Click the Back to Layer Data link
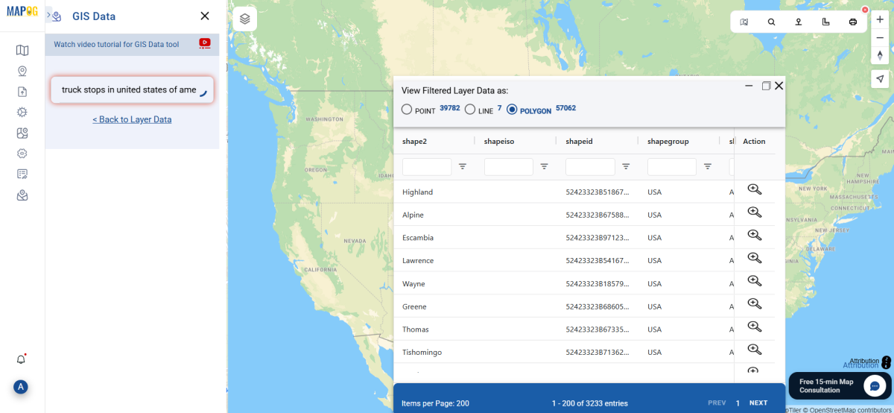Image resolution: width=894 pixels, height=413 pixels. point(132,119)
